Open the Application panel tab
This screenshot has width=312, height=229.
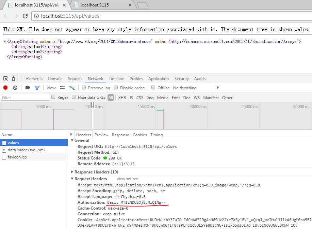[159, 79]
